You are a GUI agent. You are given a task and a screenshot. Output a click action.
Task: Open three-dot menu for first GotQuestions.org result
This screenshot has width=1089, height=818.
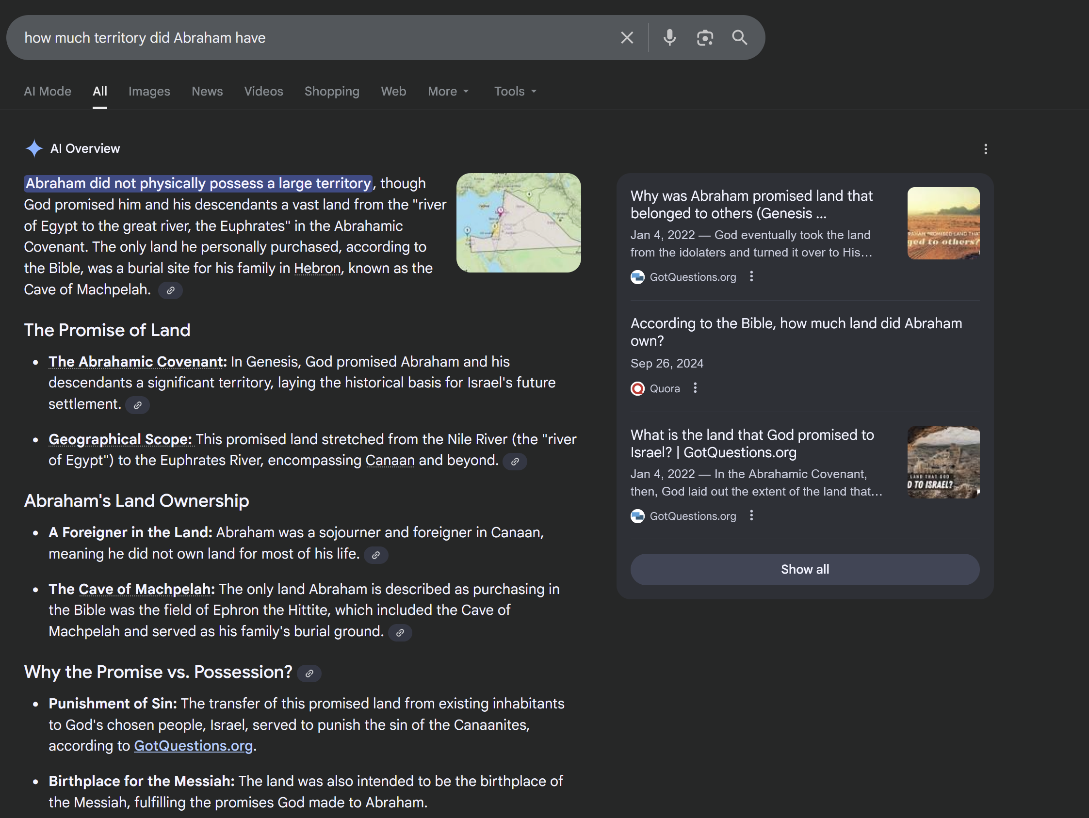point(751,276)
